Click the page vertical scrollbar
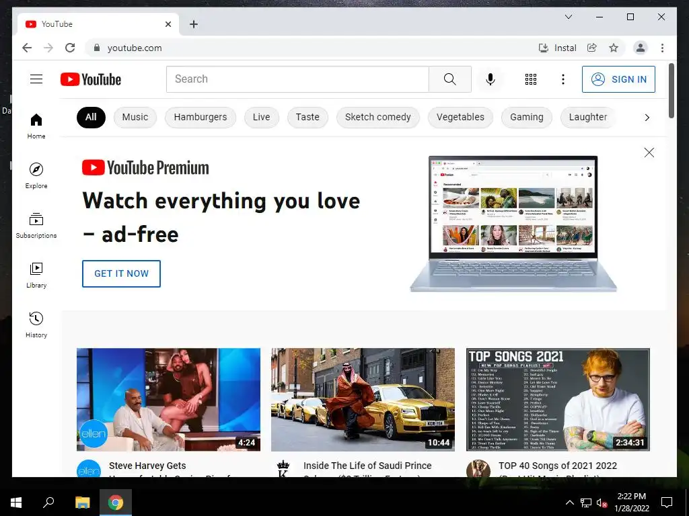Screen dimensions: 689x516 [671, 91]
